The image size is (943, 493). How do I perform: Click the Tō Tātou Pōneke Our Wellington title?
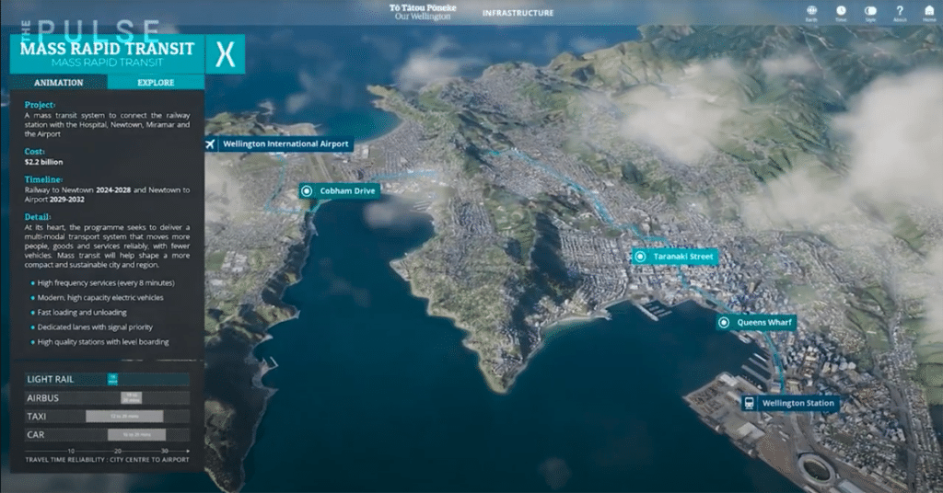(x=423, y=12)
